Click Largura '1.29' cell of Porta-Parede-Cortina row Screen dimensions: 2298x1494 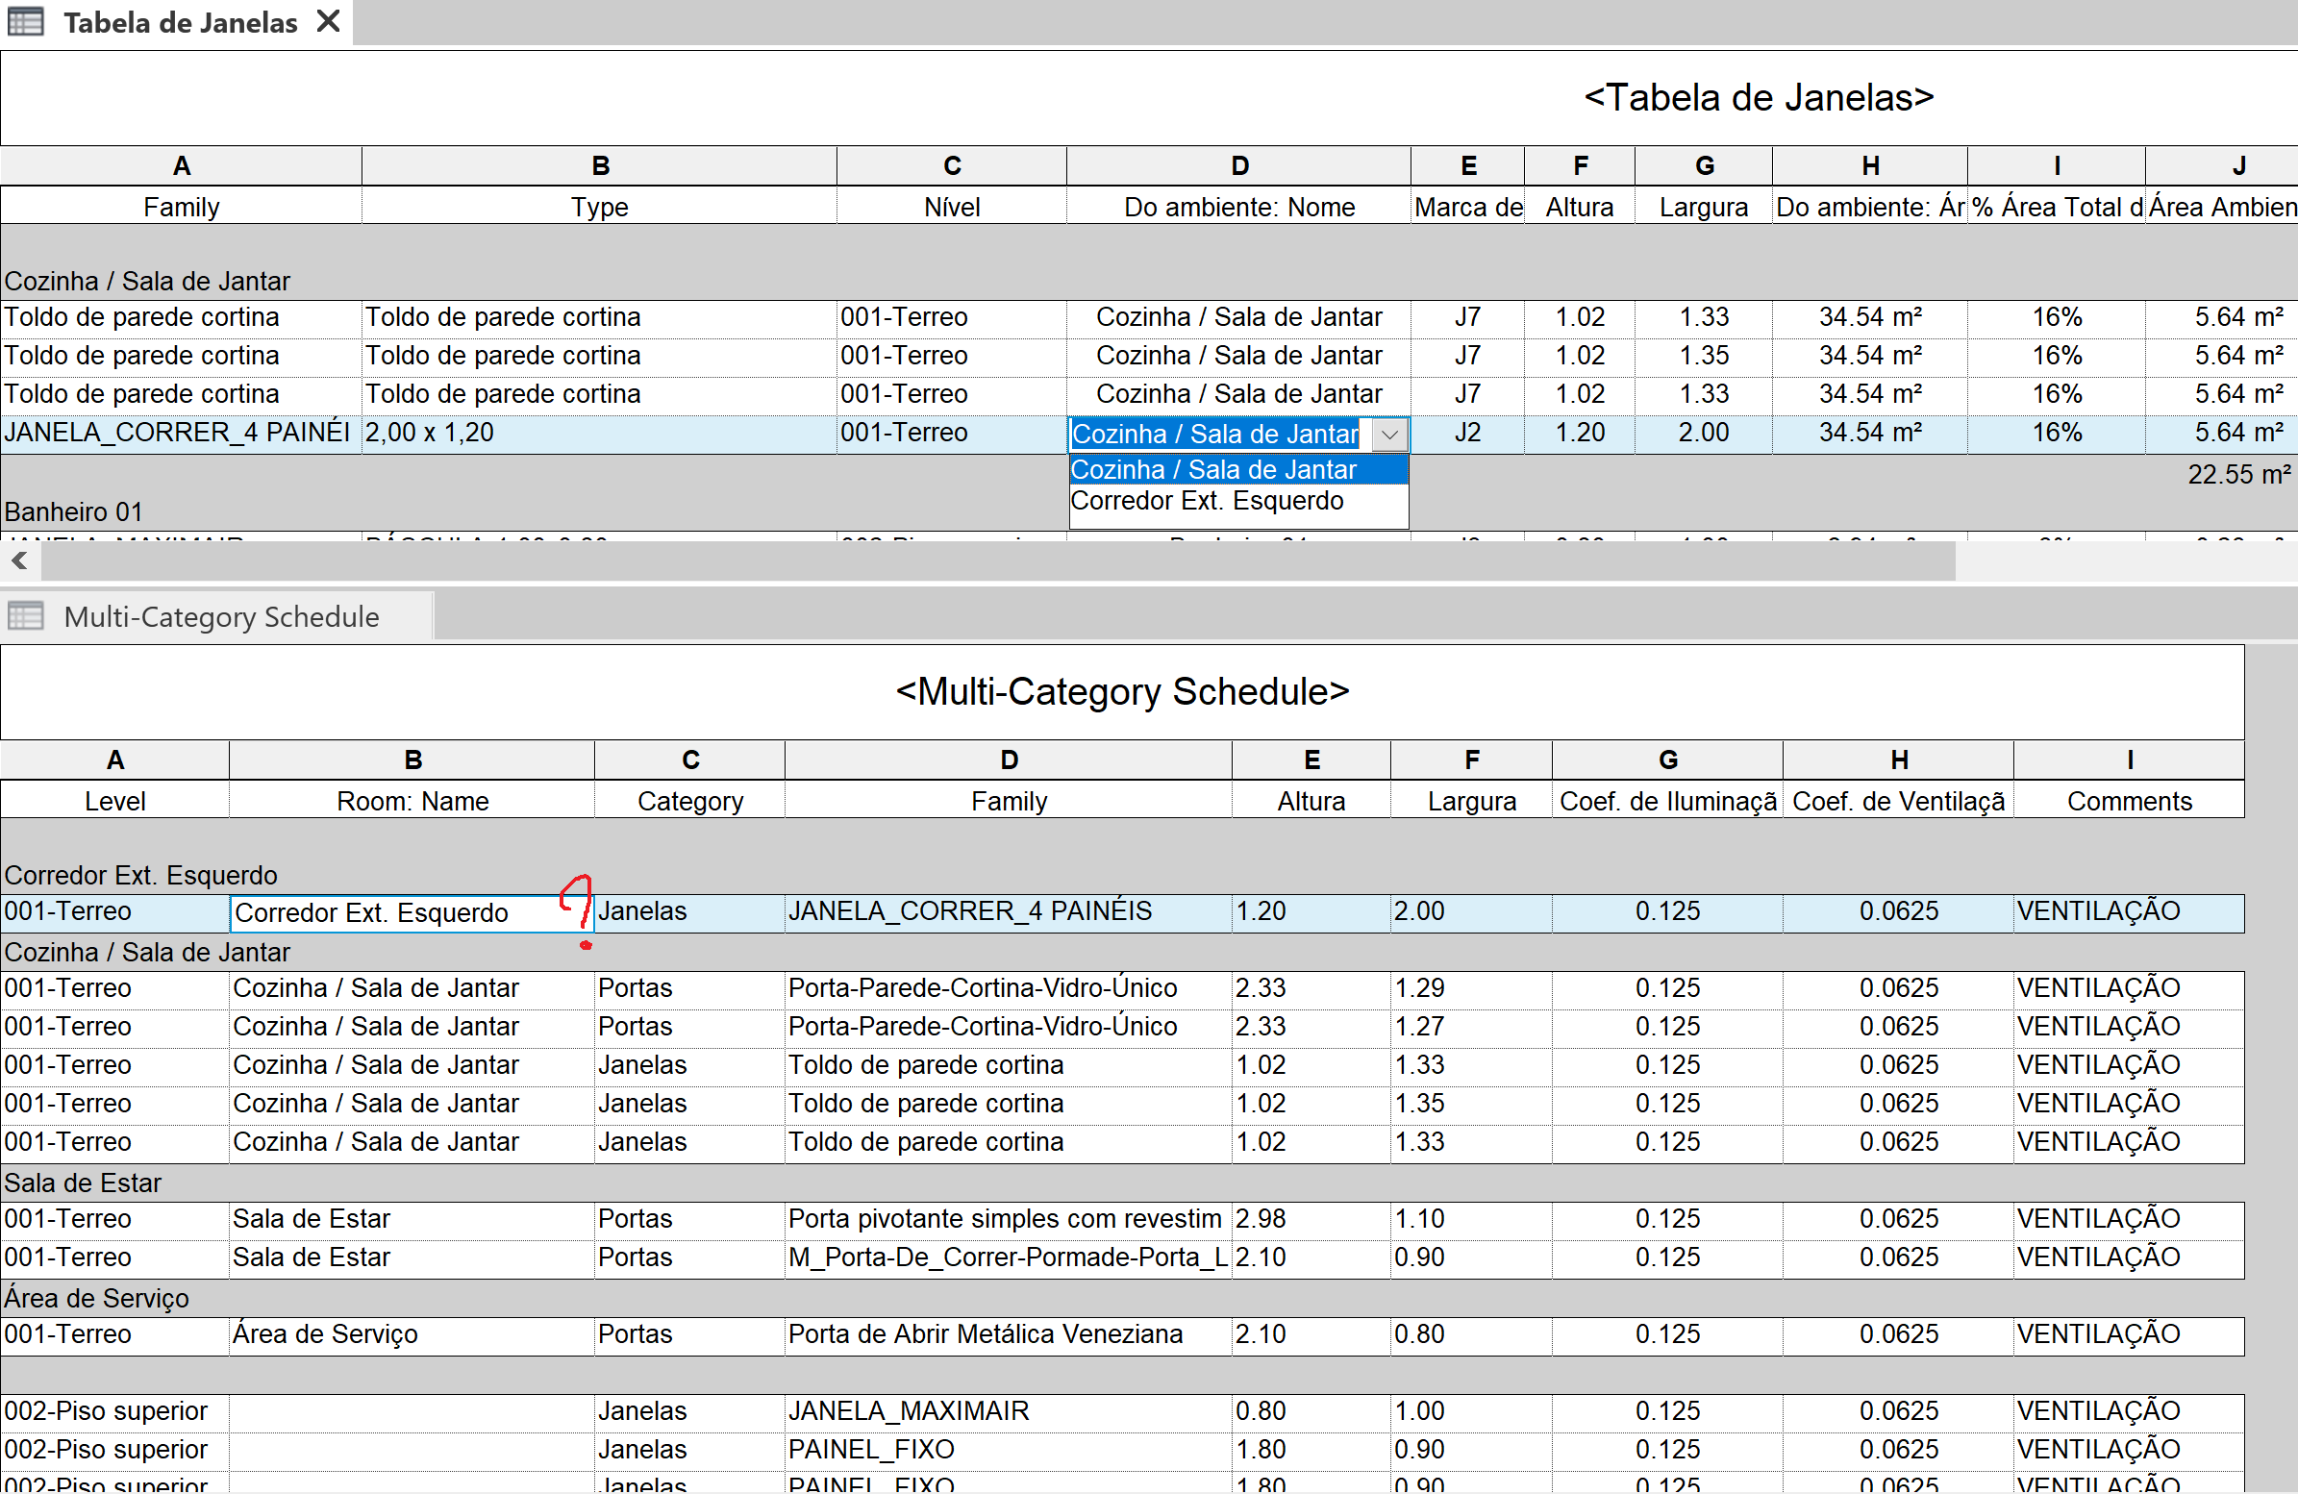tap(1471, 988)
